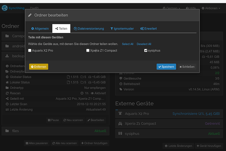Open the Hilfe menu item
Viewport: 226px width, 151px height.
(x=191, y=8)
